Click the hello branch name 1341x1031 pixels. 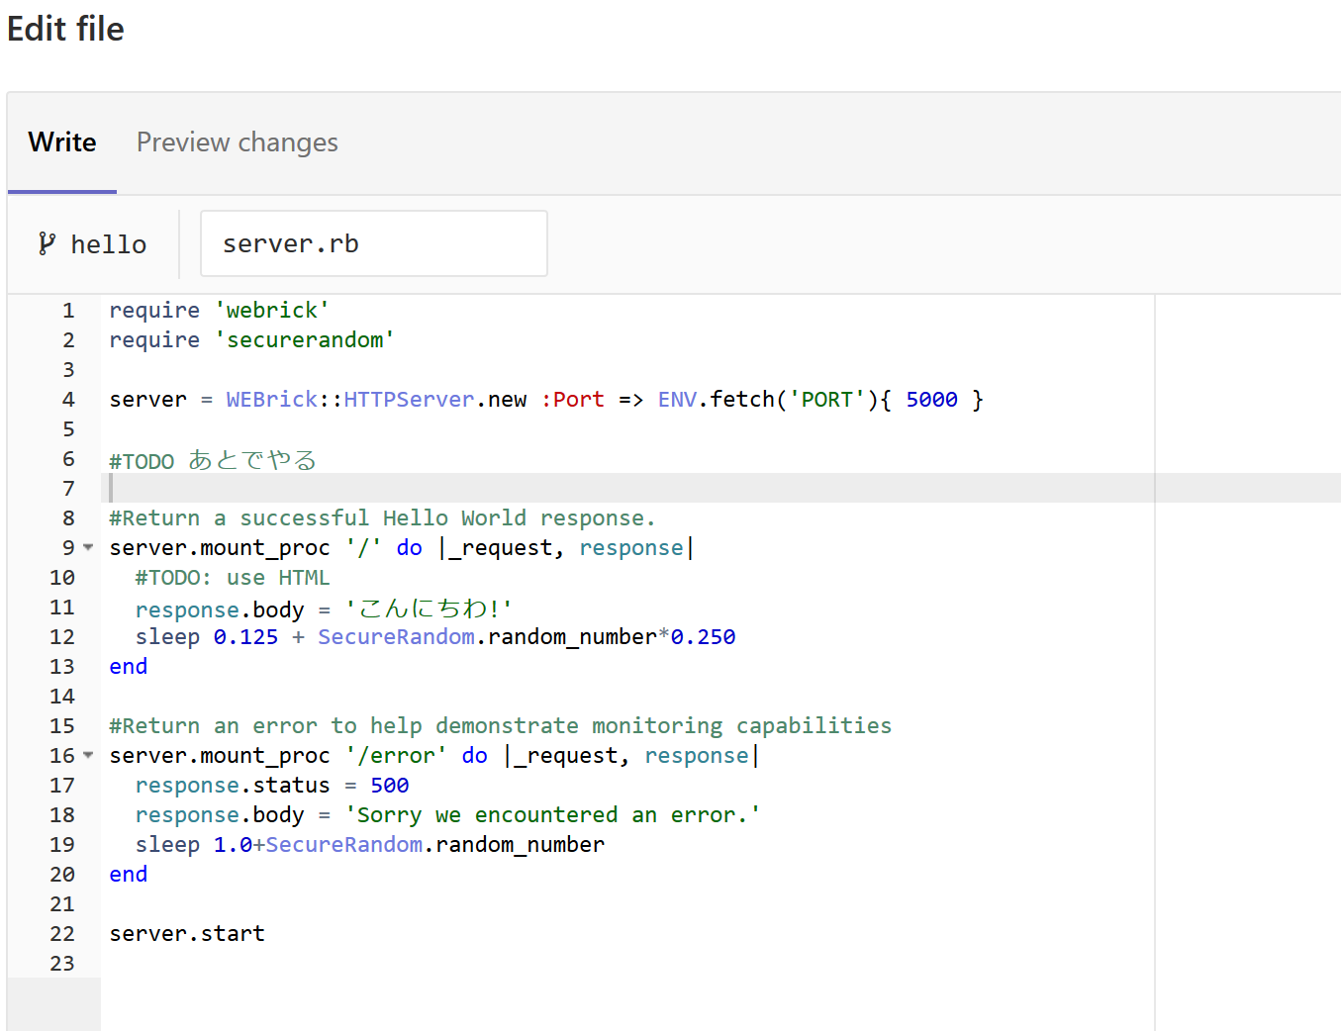(109, 244)
